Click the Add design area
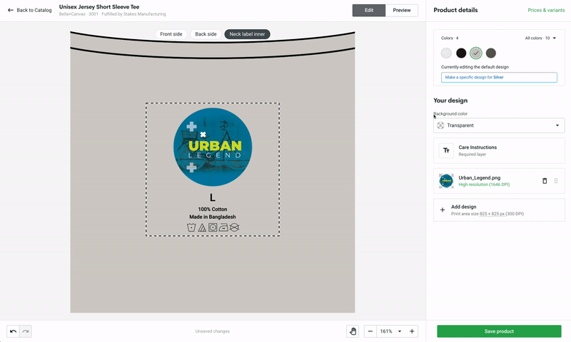Image resolution: width=571 pixels, height=342 pixels. click(499, 209)
